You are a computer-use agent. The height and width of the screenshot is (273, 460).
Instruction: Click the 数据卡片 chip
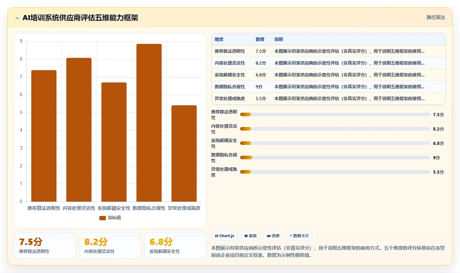299,236
